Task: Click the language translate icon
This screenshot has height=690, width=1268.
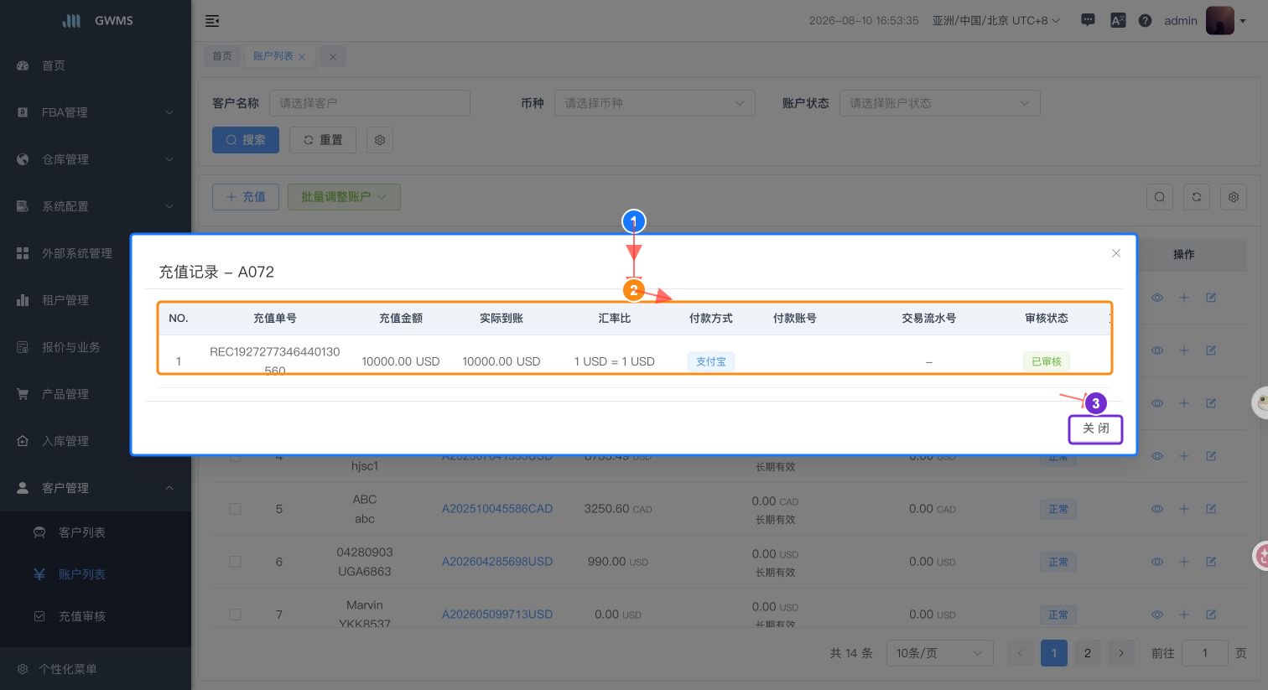Action: (x=1118, y=20)
